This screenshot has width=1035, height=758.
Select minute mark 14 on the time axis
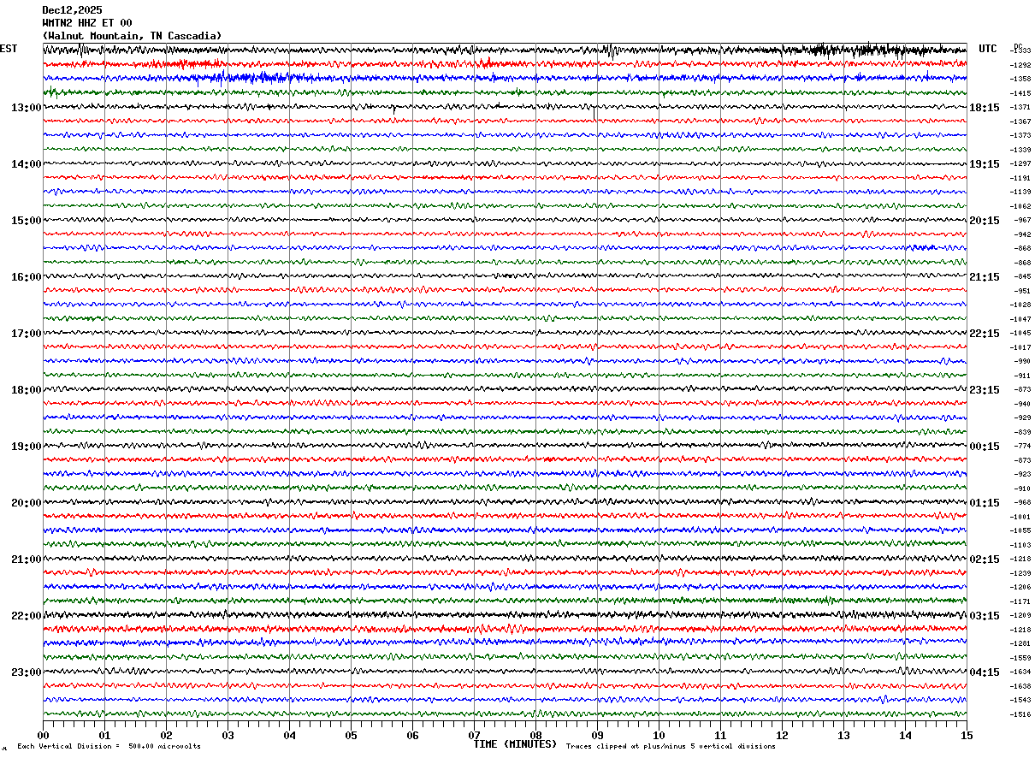[905, 735]
